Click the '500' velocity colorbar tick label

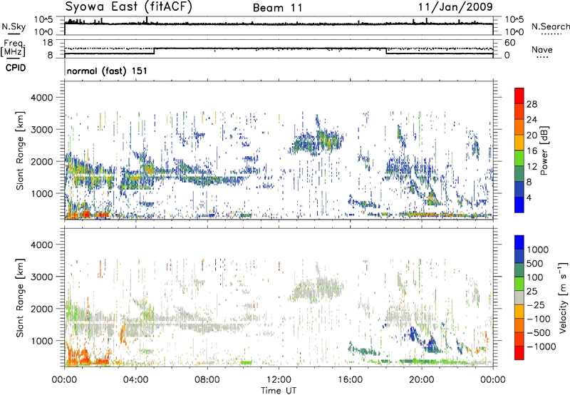tap(536, 264)
